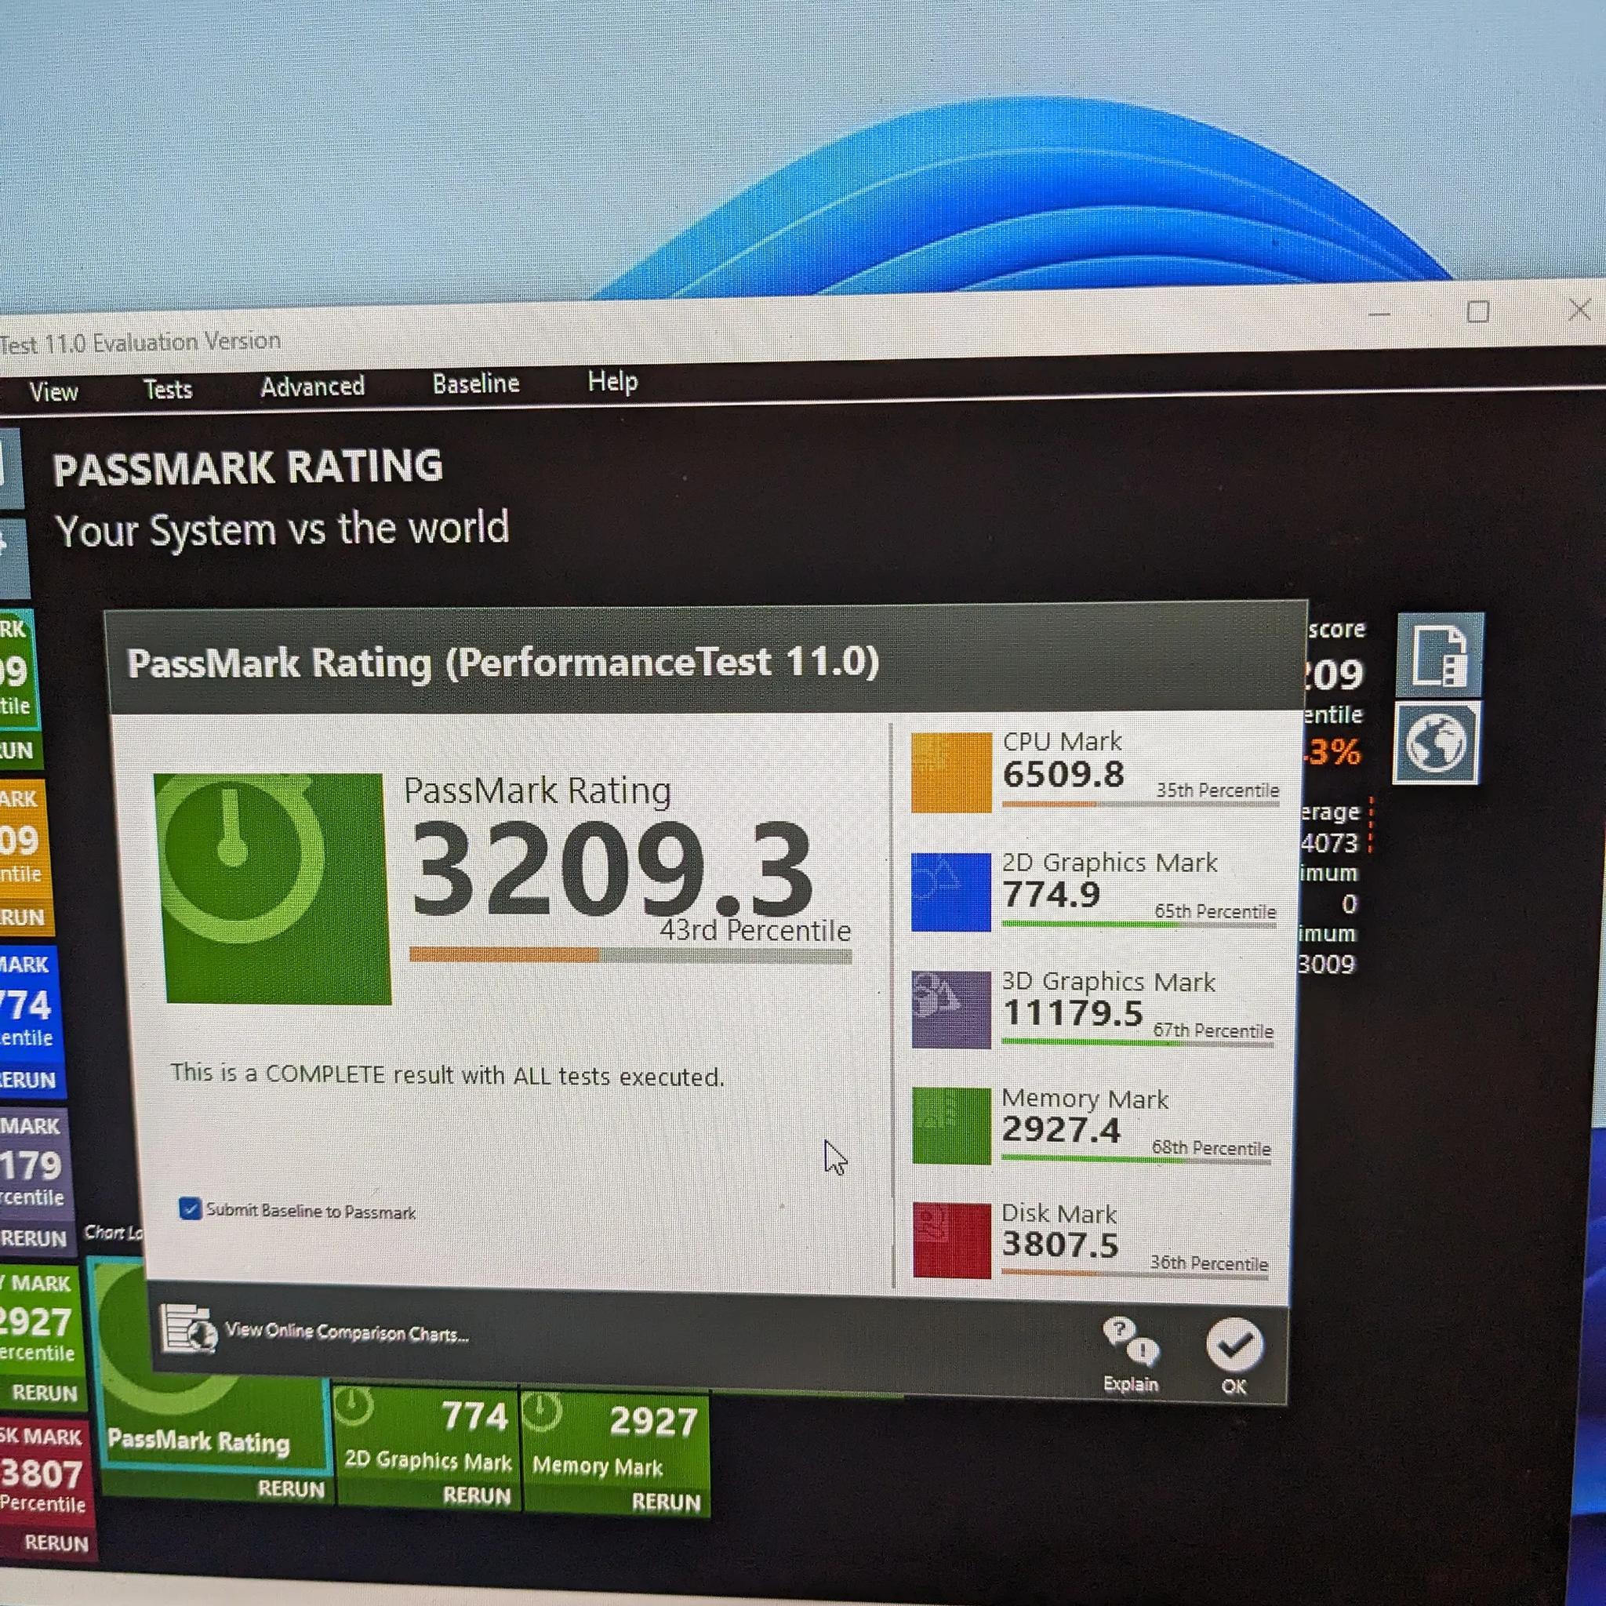Click the "Your System vs the world" subtitle
Viewport: 1606px width, 1606px height.
pyautogui.click(x=282, y=529)
